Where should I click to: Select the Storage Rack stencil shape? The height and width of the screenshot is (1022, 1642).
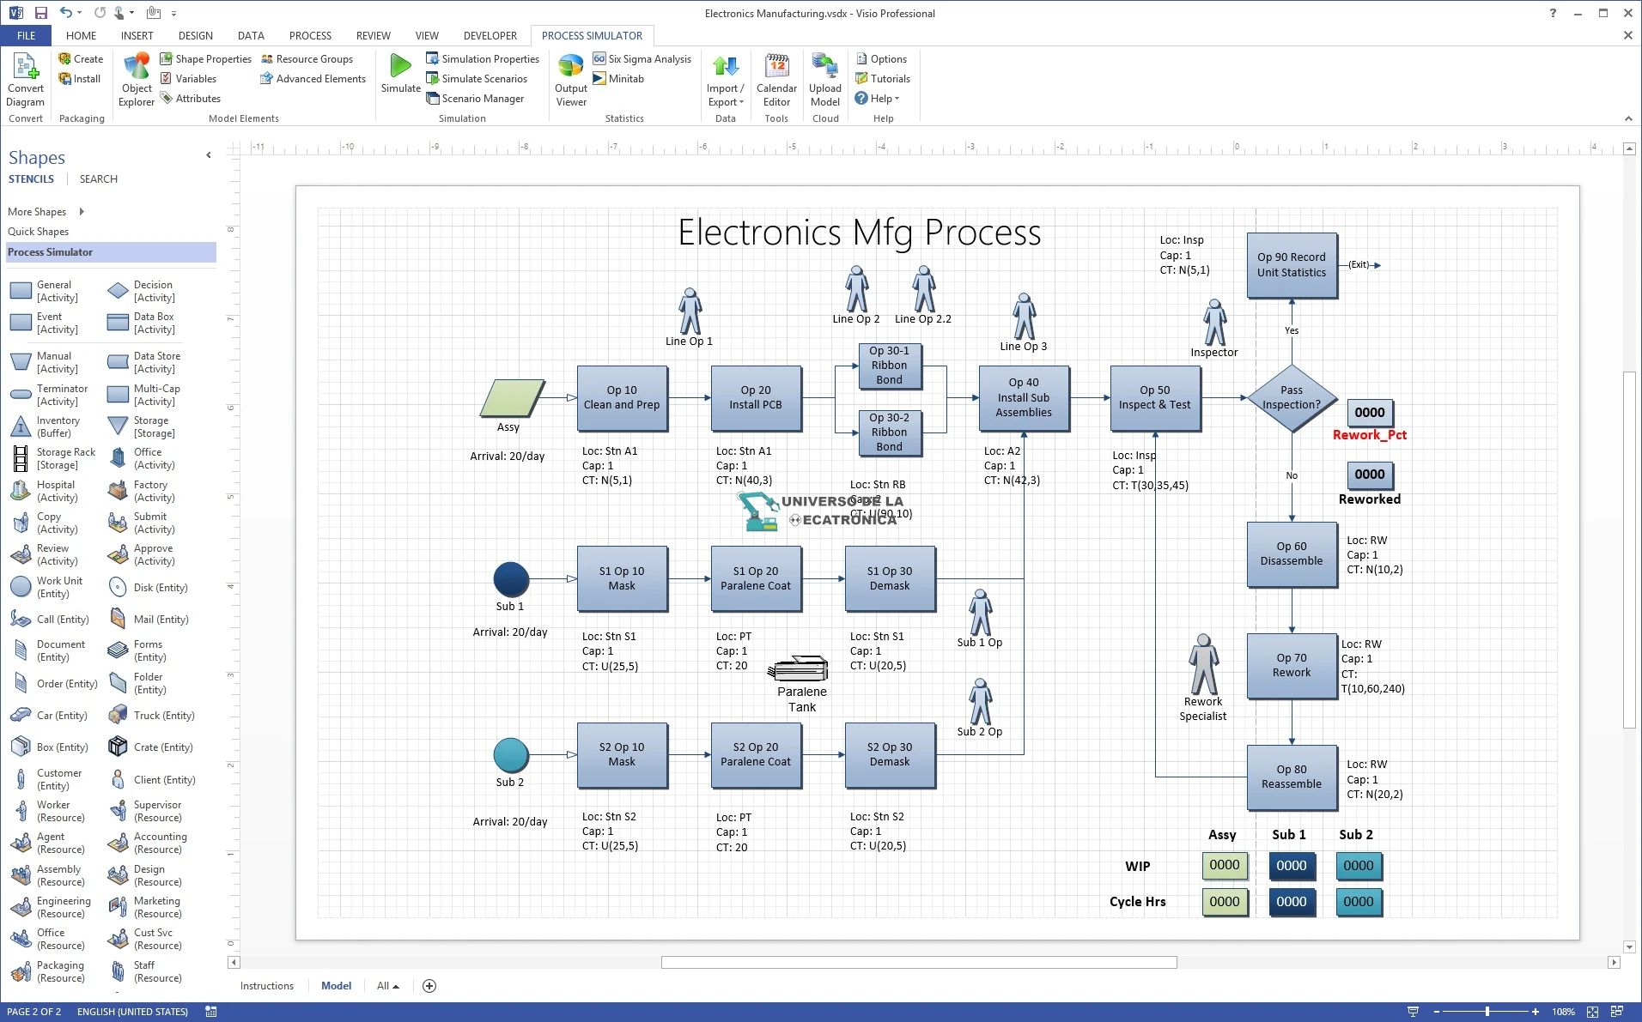[x=53, y=458]
